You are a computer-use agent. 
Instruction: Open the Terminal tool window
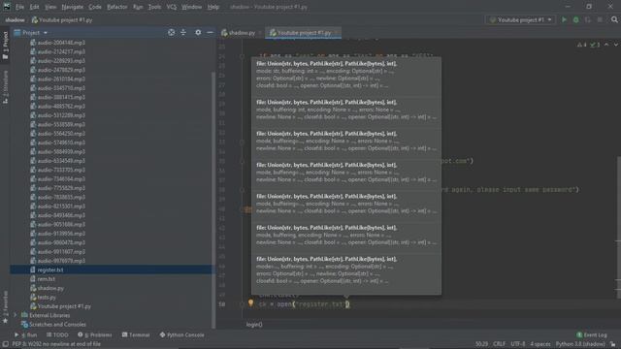point(136,334)
